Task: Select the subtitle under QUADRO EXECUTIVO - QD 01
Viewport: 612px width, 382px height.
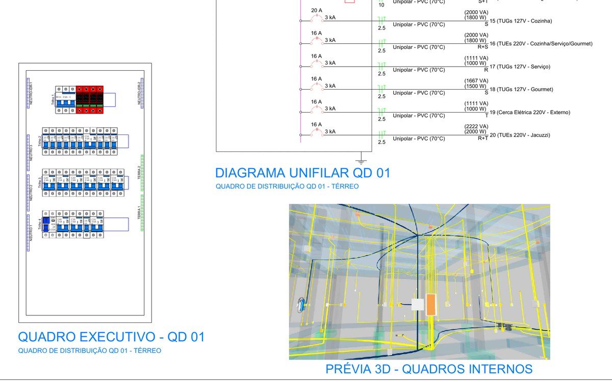Action: coord(90,350)
